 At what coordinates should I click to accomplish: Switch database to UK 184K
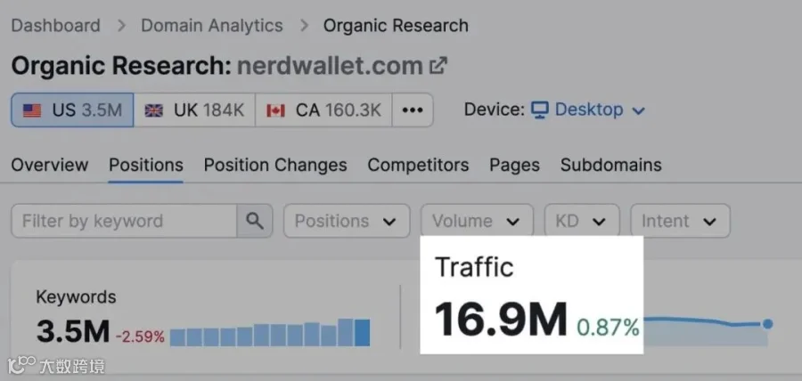coord(194,109)
